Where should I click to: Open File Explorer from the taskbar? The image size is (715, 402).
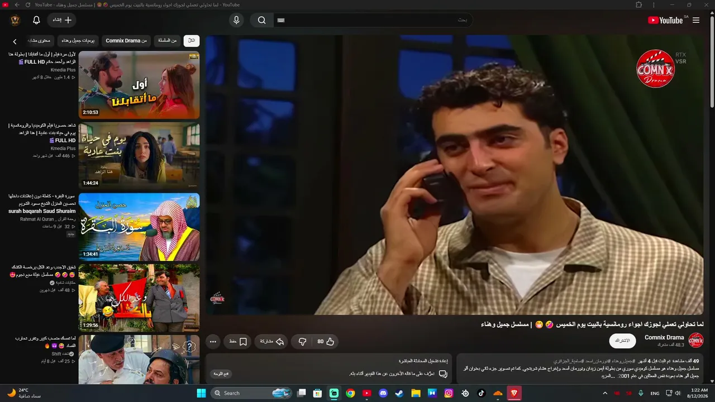click(416, 393)
